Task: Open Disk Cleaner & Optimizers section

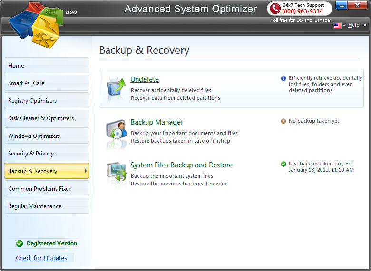Action: [47, 118]
